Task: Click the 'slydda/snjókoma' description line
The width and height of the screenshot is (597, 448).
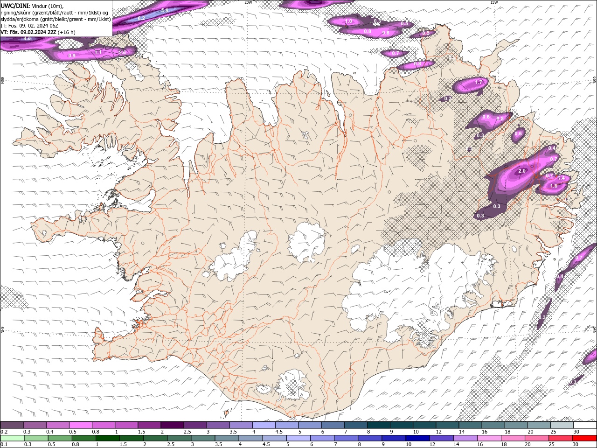Action: [56, 19]
